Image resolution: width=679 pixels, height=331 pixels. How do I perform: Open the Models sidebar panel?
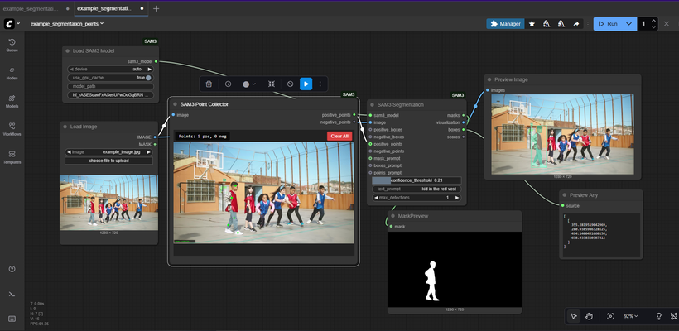pos(12,101)
